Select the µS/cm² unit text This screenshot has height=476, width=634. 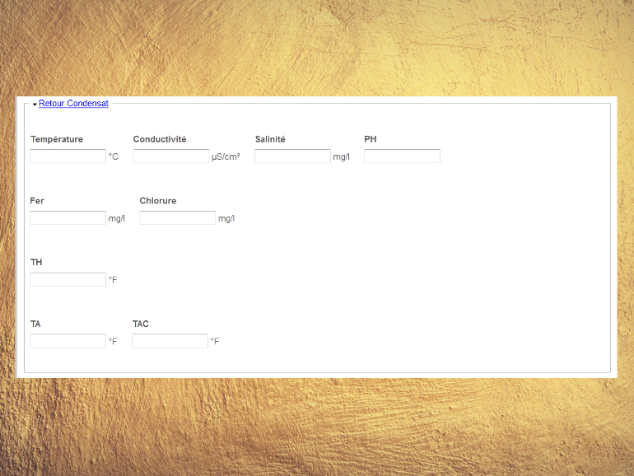[226, 157]
